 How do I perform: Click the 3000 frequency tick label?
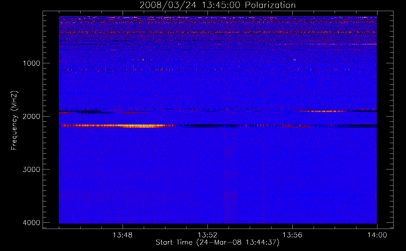31,169
